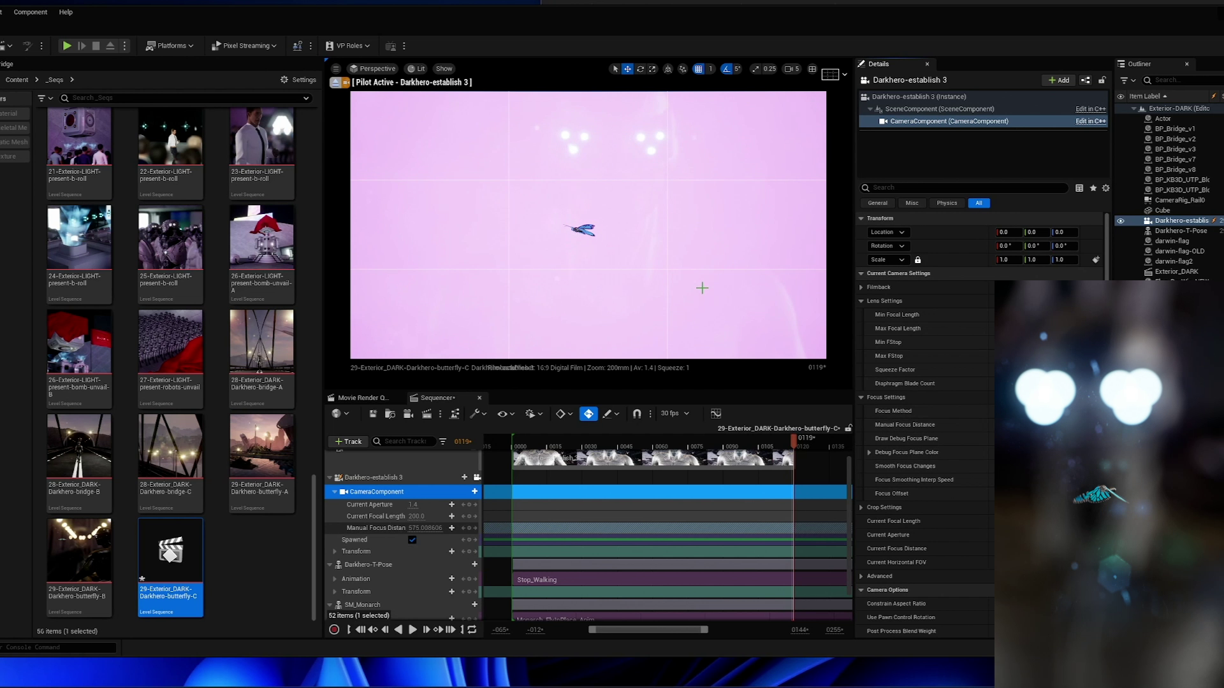Viewport: 1224px width, 688px height.
Task: Click the green Play level button
Action: coord(66,46)
